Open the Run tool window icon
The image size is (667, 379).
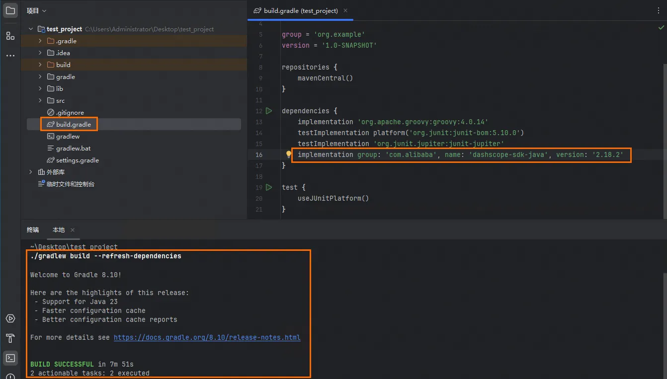(x=10, y=318)
